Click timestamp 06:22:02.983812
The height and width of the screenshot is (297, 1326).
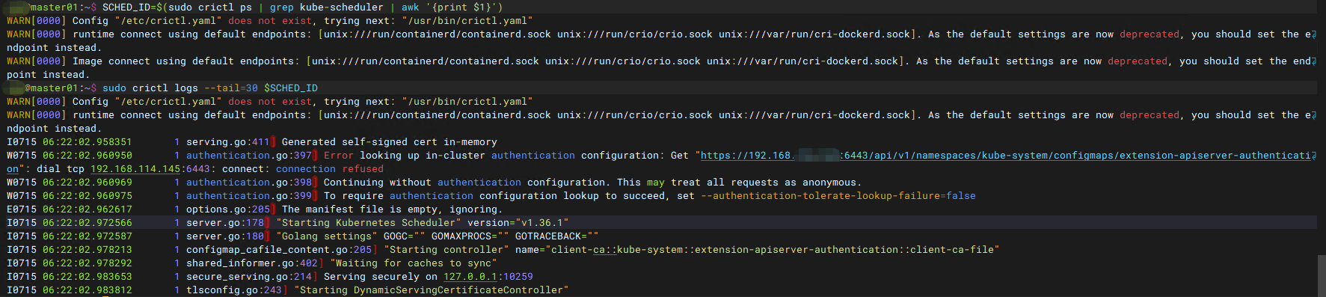(x=88, y=290)
